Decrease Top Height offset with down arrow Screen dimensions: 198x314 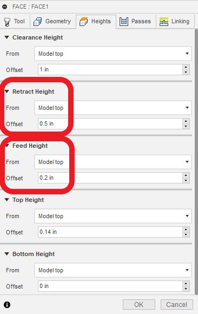[x=186, y=234]
